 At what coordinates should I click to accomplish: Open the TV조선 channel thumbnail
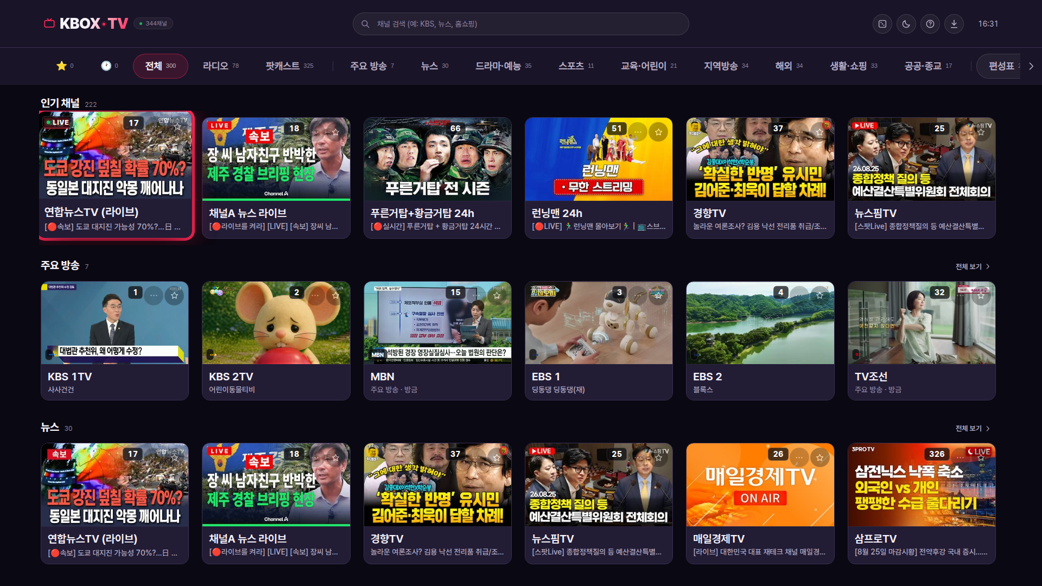[x=922, y=322]
